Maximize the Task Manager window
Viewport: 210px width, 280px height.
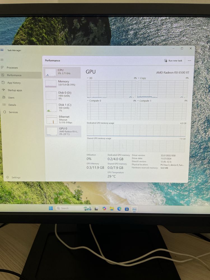point(182,48)
